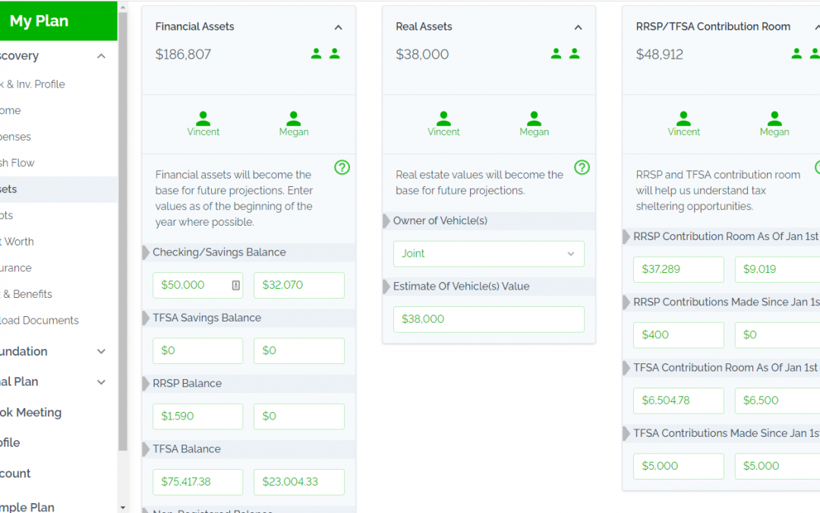820x513 pixels.
Task: Collapse the Discovery sidebar section
Action: (102, 56)
